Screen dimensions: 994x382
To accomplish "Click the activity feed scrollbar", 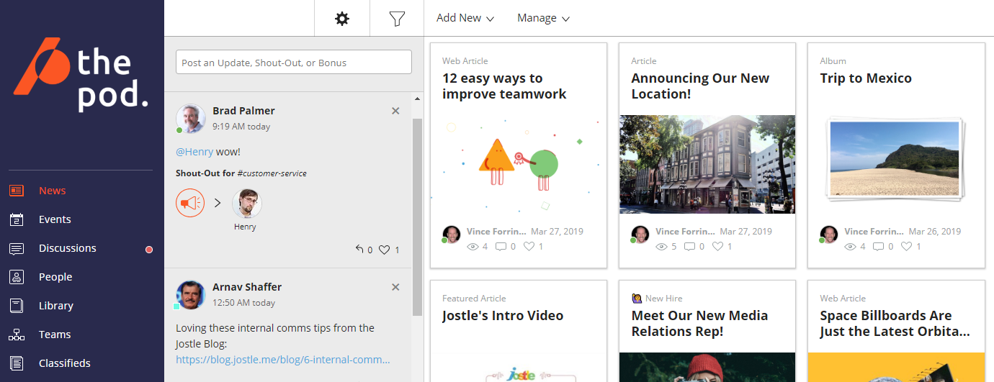I will pyautogui.click(x=417, y=216).
